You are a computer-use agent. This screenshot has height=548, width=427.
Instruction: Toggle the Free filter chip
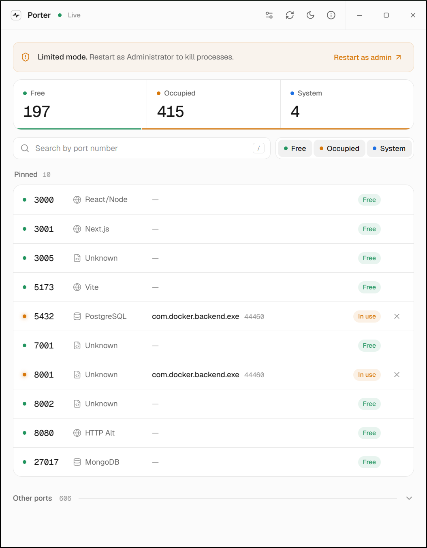[295, 149]
